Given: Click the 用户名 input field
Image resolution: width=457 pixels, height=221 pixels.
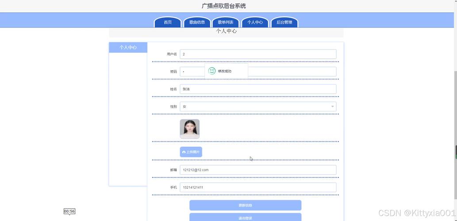Looking at the screenshot, I should [258, 54].
